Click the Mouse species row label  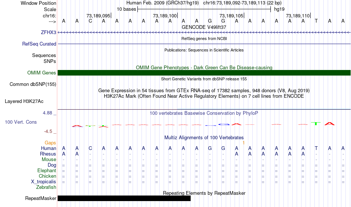coord(49,160)
